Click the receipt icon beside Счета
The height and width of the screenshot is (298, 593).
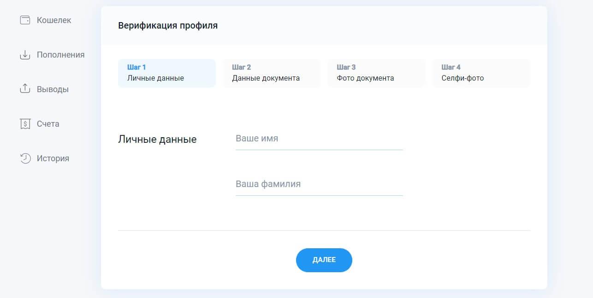pos(25,124)
